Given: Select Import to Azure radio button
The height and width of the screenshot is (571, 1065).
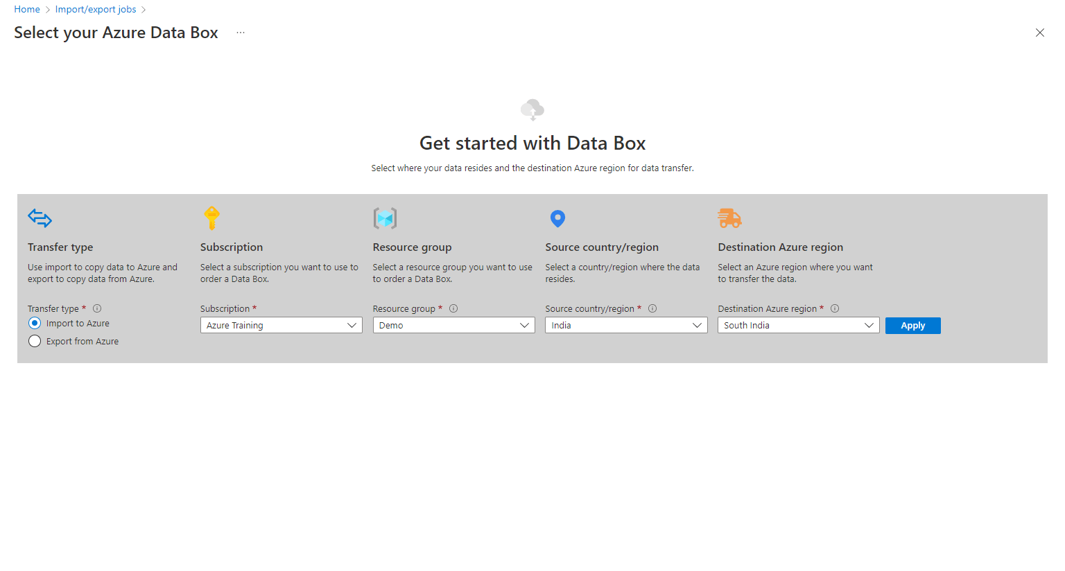Looking at the screenshot, I should pyautogui.click(x=35, y=323).
